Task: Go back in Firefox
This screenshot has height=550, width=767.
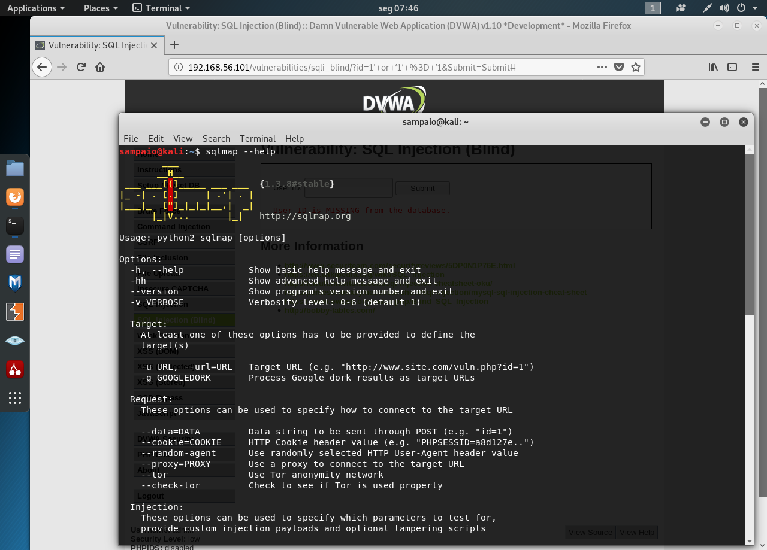Action: point(41,67)
